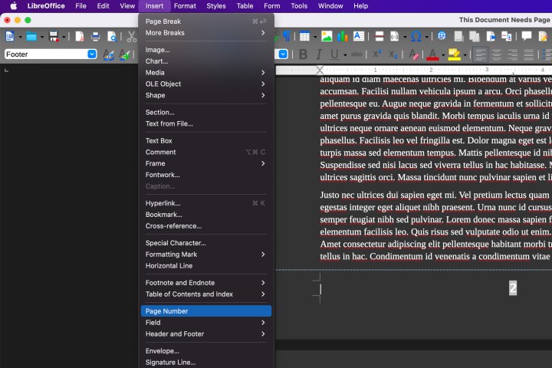Click the Insert Bookmark icon
The height and width of the screenshot is (368, 552).
[491, 36]
